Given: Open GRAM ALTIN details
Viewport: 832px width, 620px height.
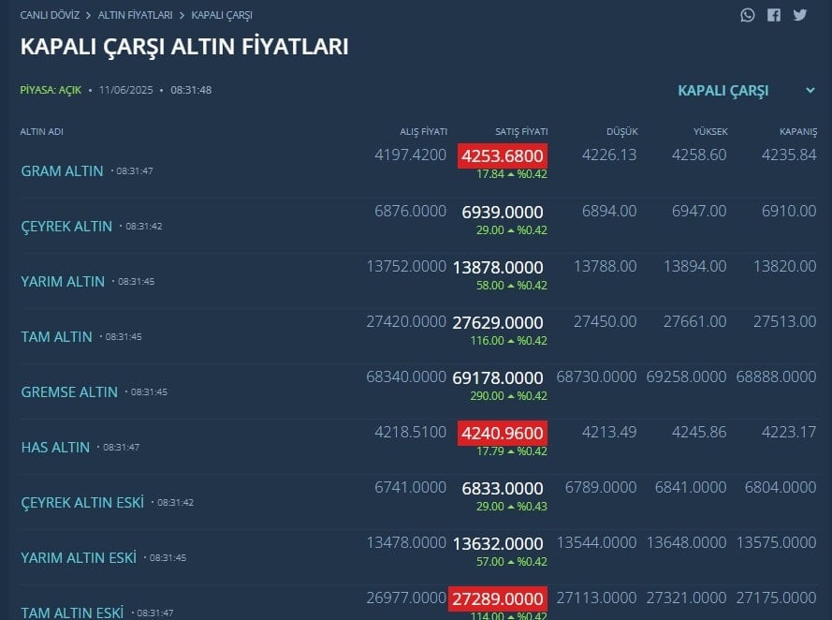Looking at the screenshot, I should 62,171.
